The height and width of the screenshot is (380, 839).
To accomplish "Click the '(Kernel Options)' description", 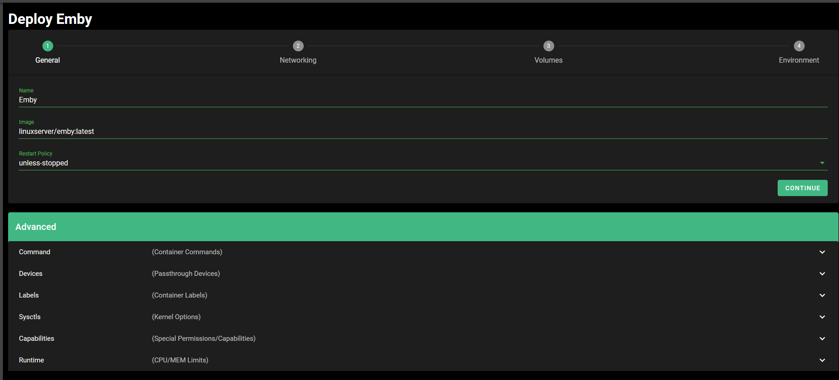I will pyautogui.click(x=176, y=317).
